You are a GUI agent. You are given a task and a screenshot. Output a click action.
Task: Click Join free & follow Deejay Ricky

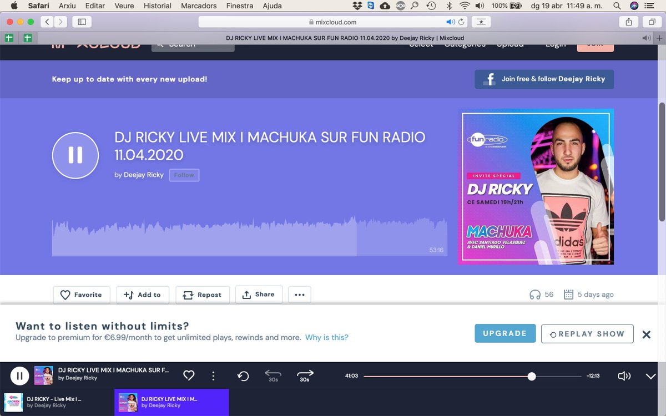544,79
